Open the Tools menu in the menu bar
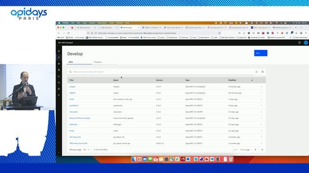Image resolution: width=309 pixels, height=173 pixels. click(x=112, y=23)
